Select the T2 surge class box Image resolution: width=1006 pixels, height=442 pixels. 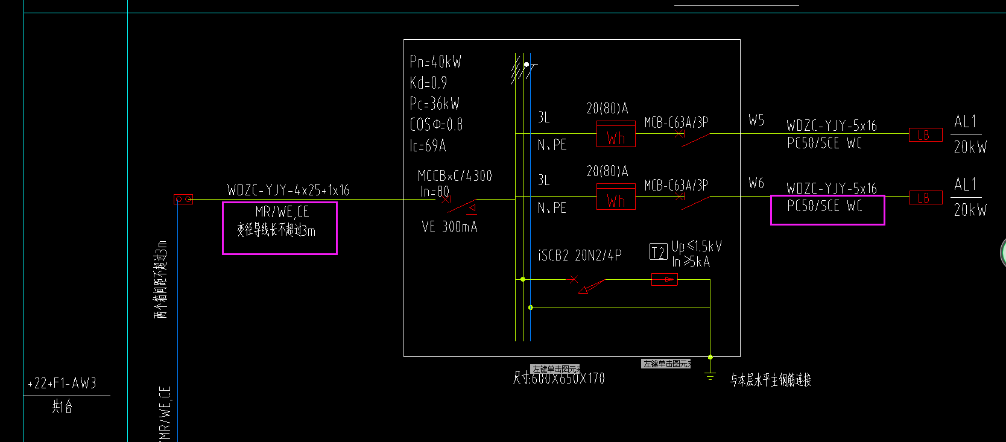click(x=658, y=251)
